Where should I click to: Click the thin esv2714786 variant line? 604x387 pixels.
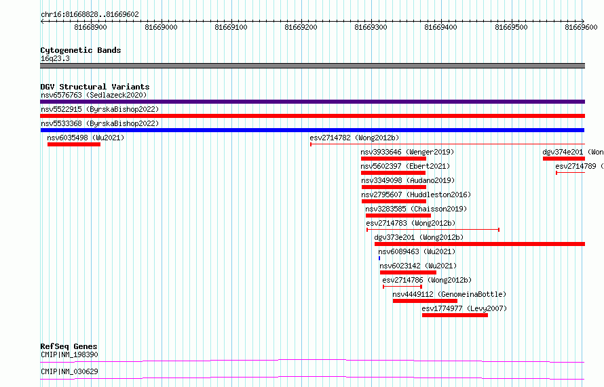[402, 287]
